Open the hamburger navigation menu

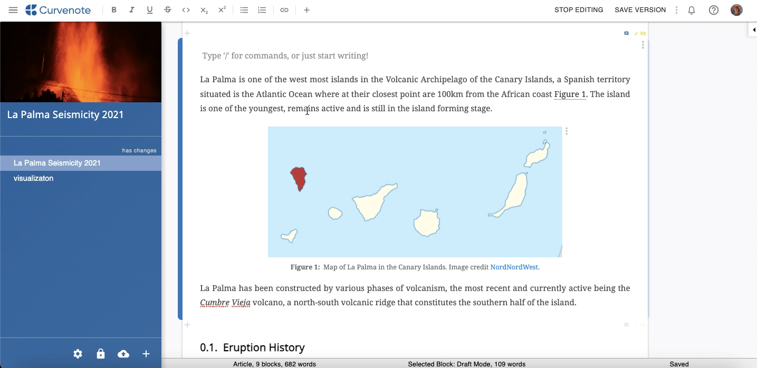point(13,9)
